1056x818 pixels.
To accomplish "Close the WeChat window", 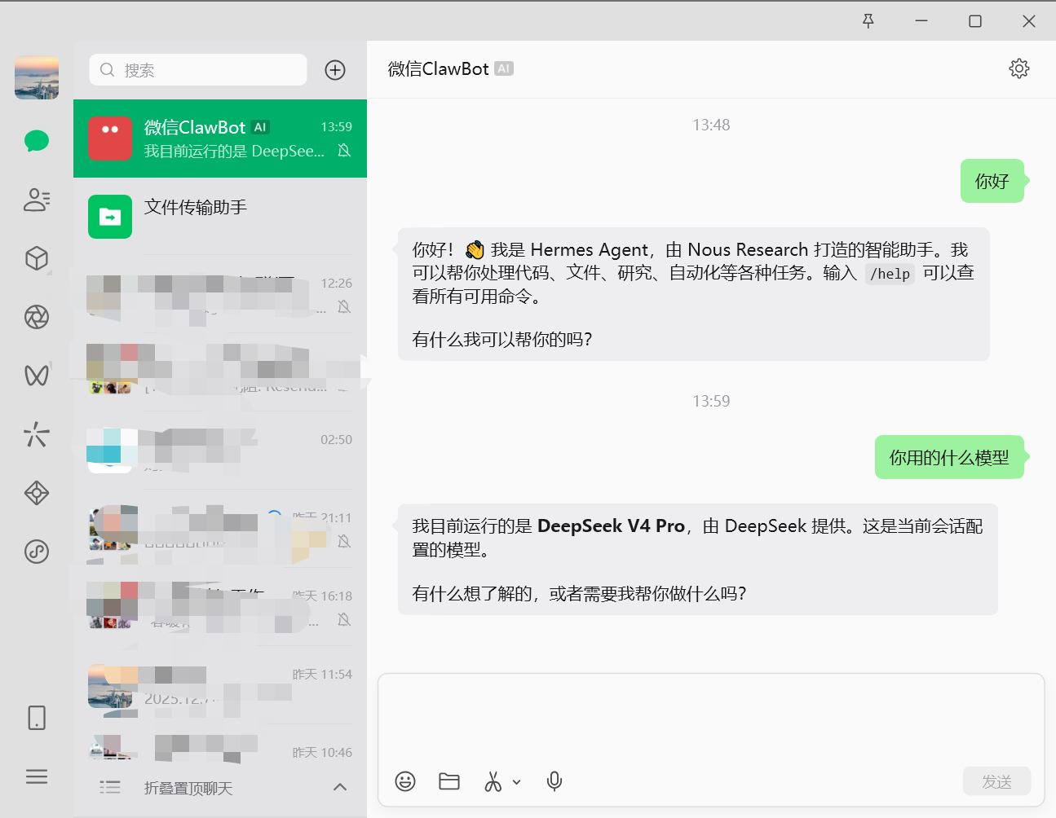I will click(1029, 21).
